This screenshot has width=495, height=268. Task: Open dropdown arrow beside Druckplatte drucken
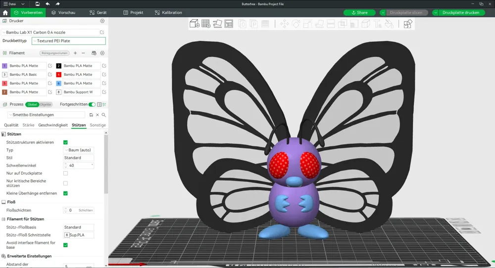[435, 13]
